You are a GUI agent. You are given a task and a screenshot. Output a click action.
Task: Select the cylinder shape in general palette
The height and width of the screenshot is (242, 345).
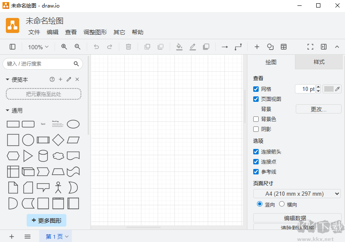(43, 156)
